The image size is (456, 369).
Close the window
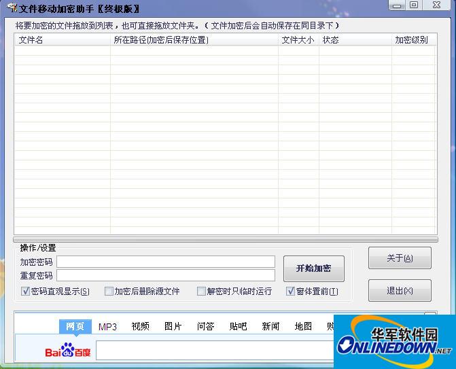pyautogui.click(x=436, y=5)
